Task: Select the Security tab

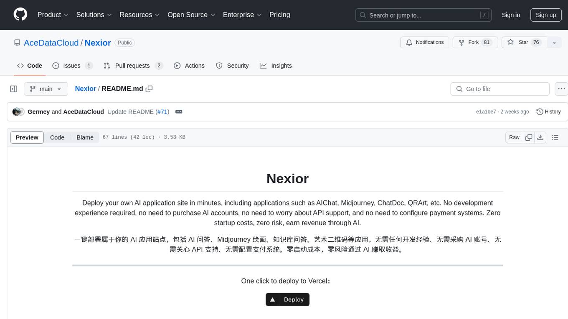Action: (x=232, y=66)
